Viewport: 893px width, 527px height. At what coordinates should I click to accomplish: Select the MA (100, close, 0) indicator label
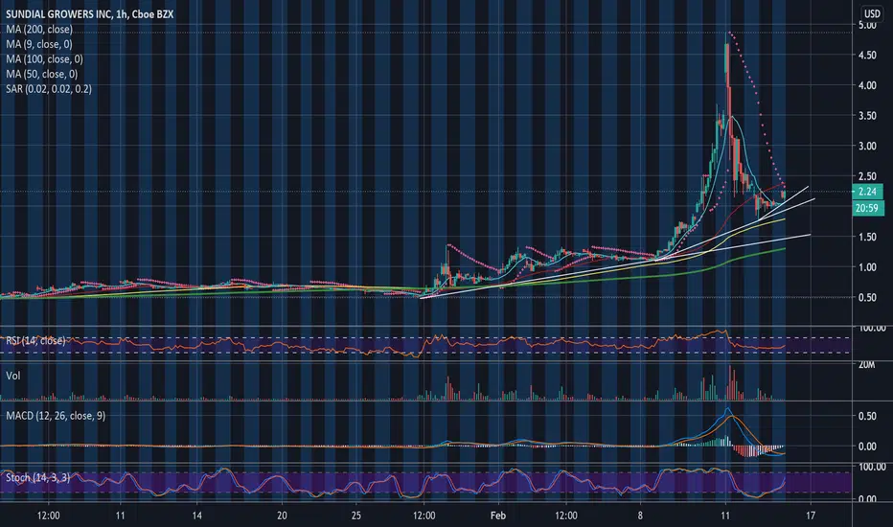(x=44, y=58)
